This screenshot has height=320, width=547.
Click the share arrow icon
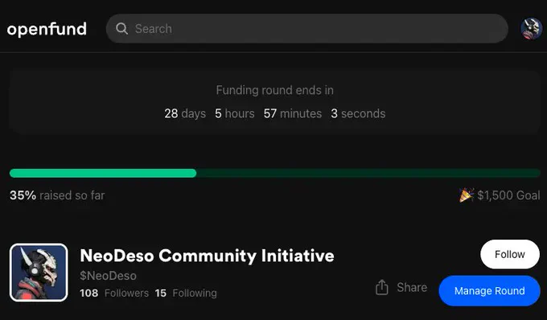tap(381, 288)
